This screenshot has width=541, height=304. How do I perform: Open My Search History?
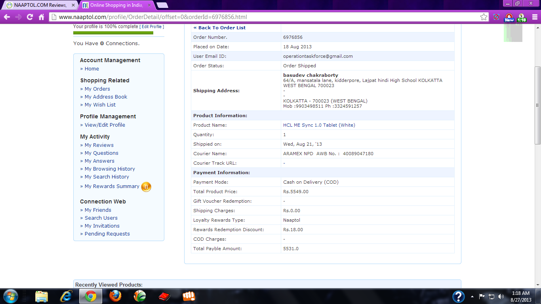tap(107, 177)
